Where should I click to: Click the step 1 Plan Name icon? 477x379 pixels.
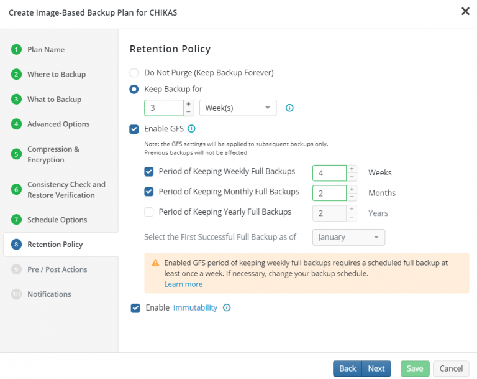(16, 49)
